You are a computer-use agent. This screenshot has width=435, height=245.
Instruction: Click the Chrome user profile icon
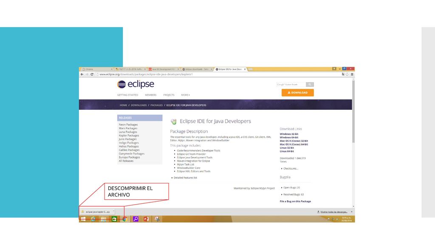[x=334, y=68]
